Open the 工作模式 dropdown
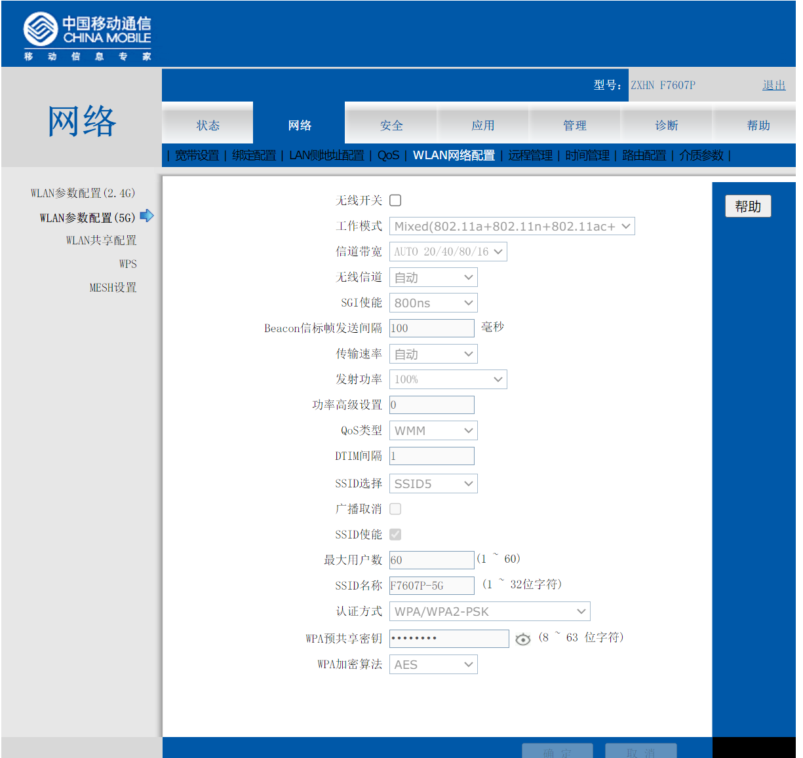 click(x=511, y=227)
